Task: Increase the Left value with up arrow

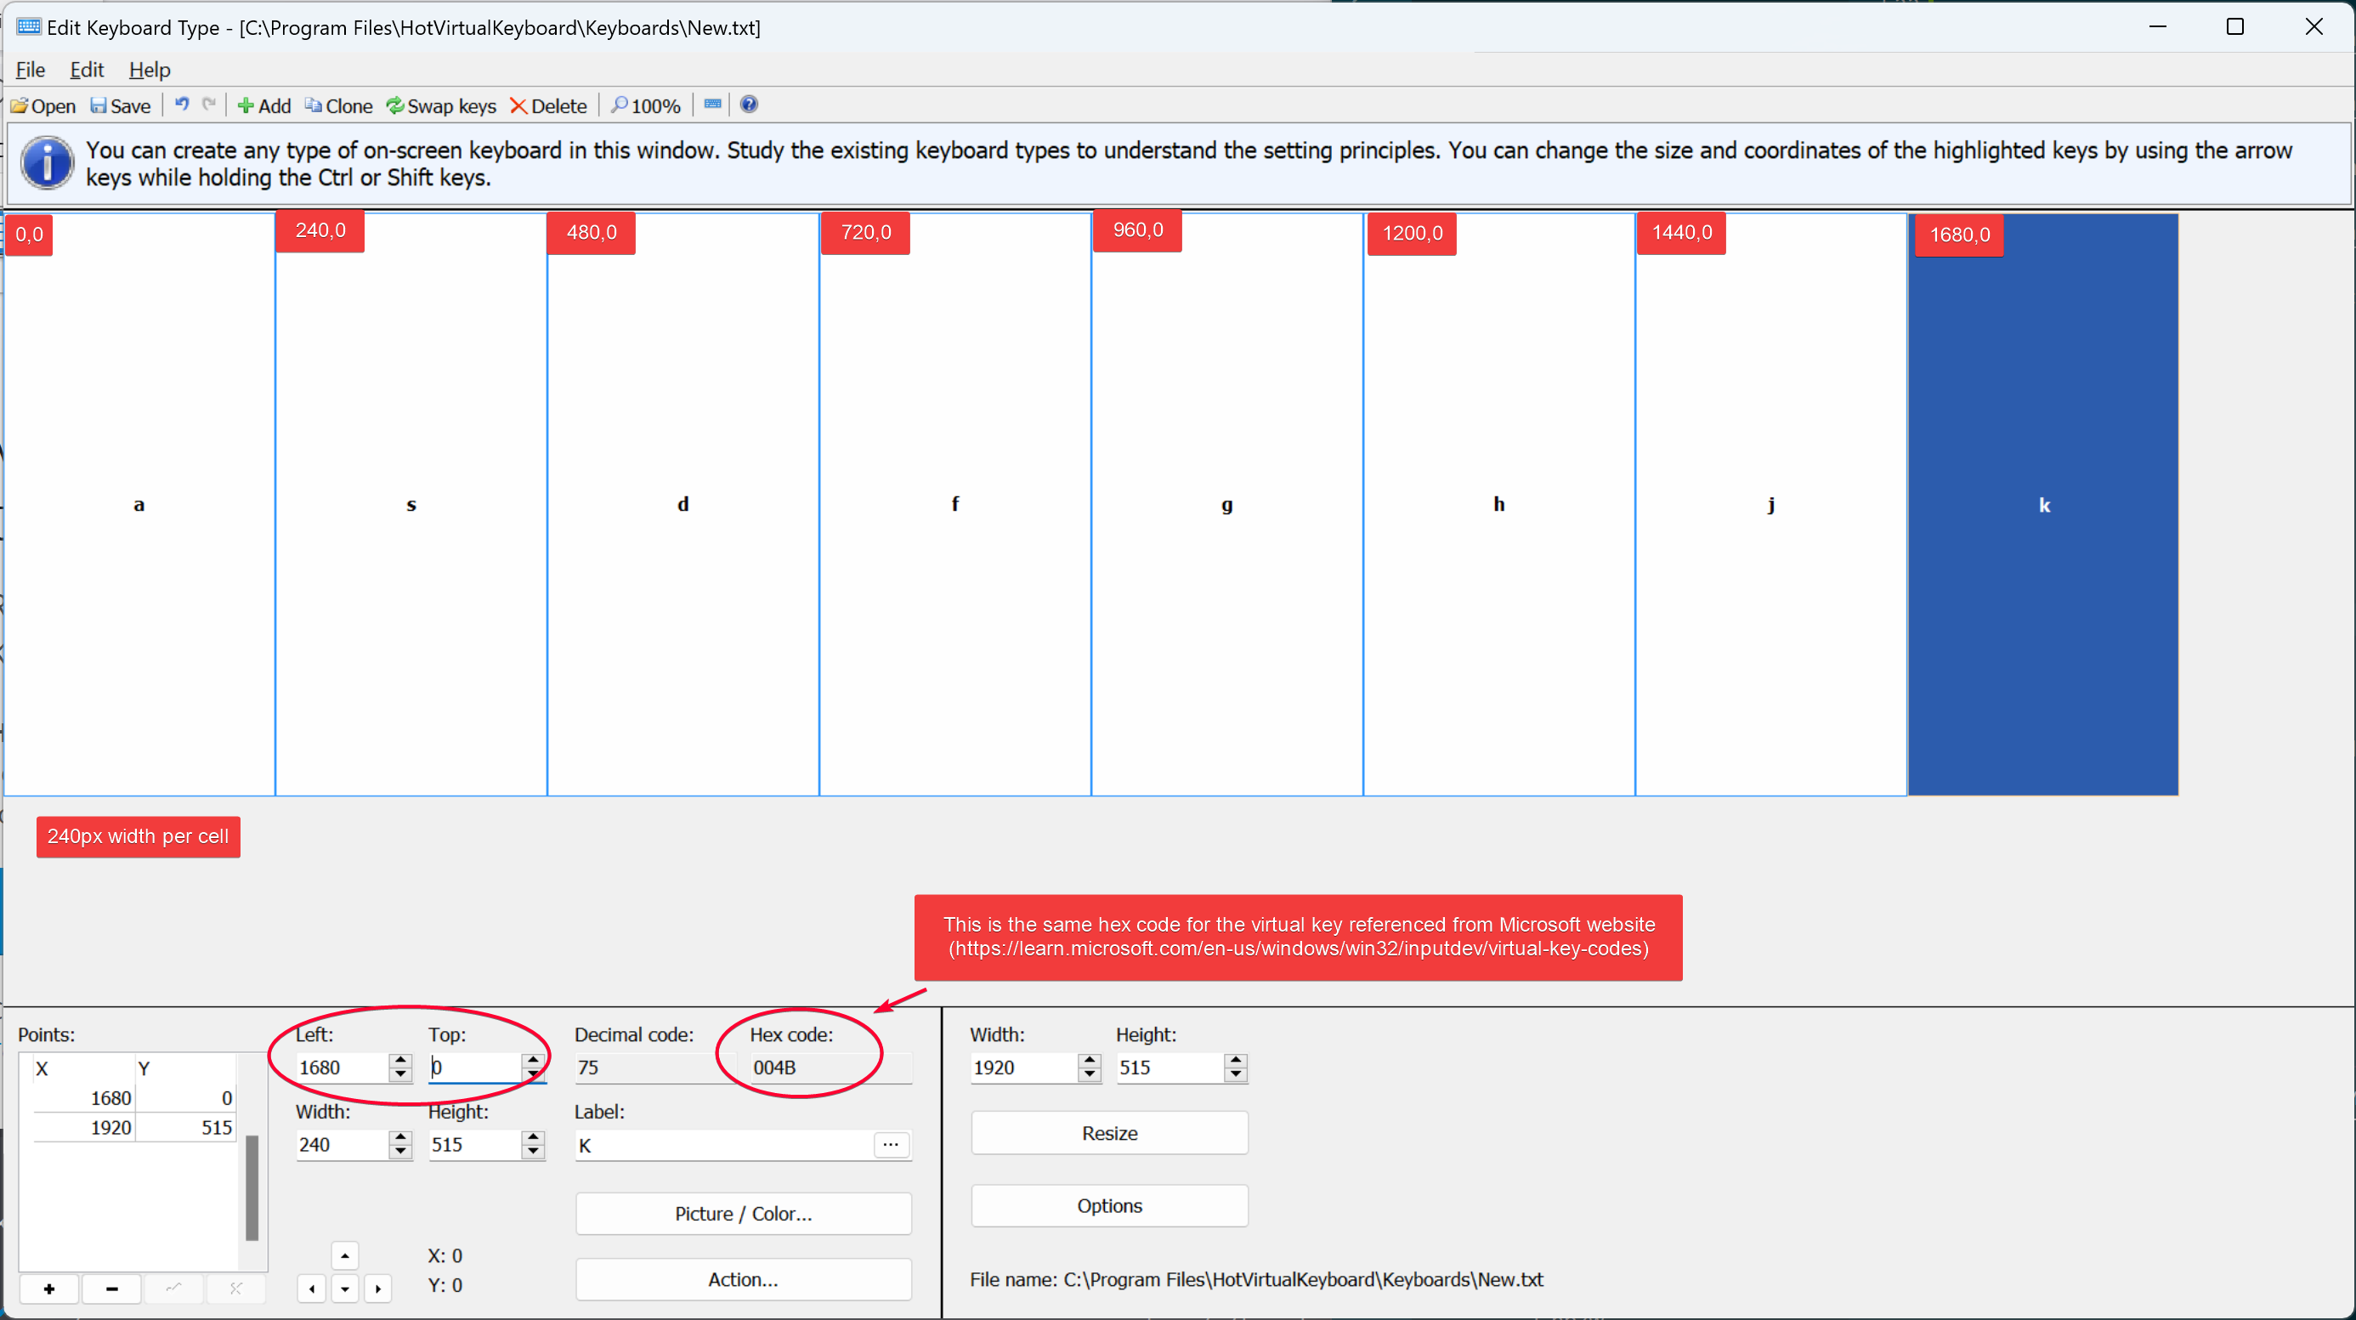Action: point(400,1059)
